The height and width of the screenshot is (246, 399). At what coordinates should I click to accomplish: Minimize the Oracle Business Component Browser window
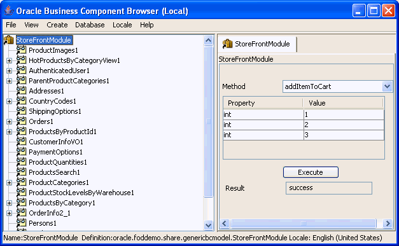tap(359, 11)
